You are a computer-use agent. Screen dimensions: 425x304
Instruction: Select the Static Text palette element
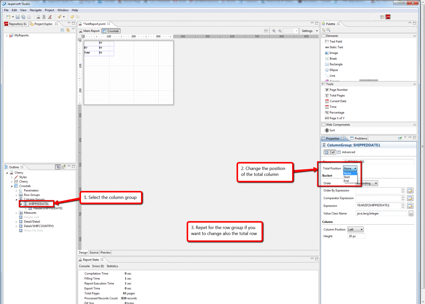click(x=334, y=47)
